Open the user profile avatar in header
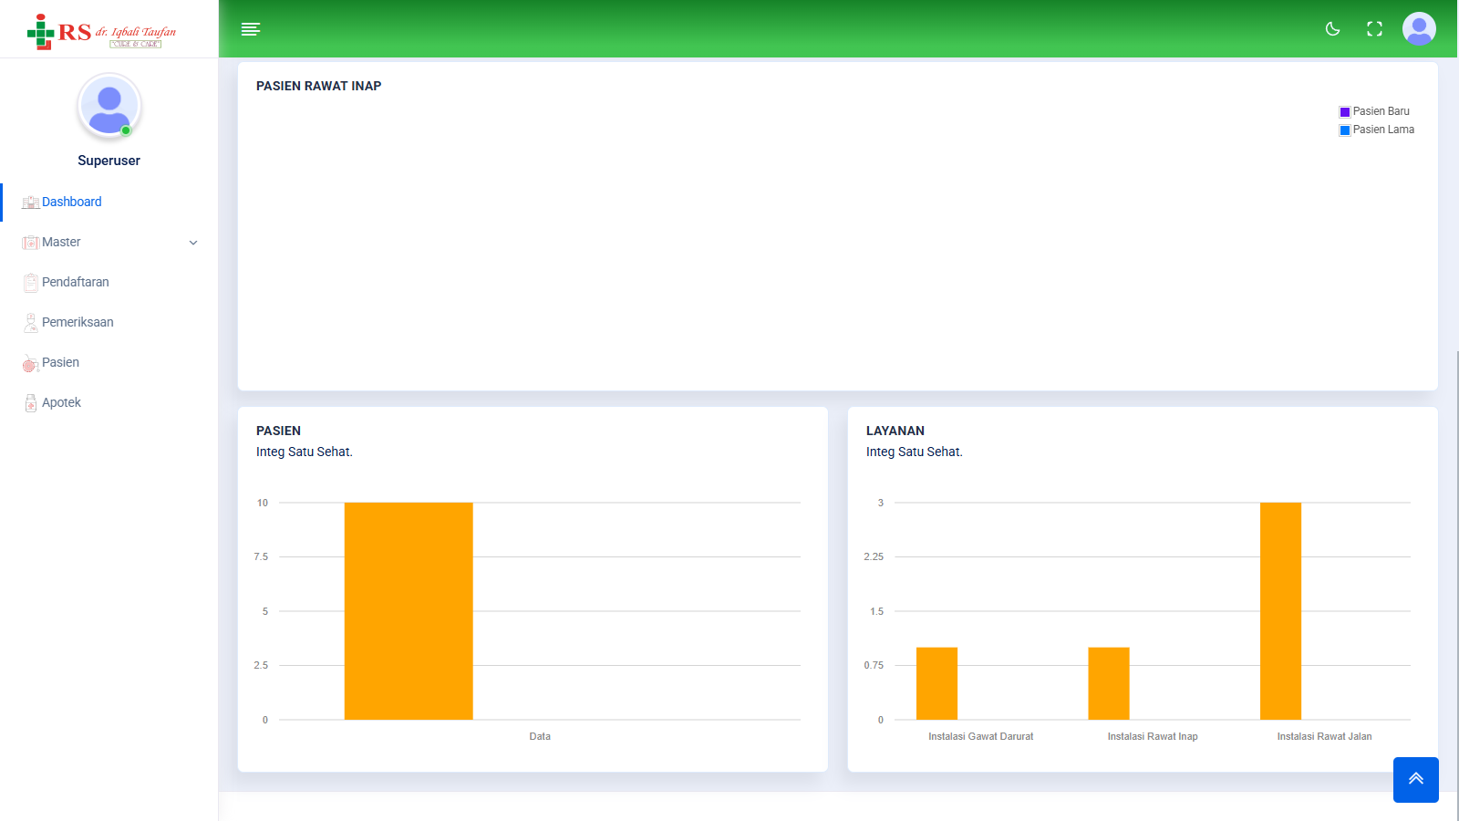This screenshot has height=821, width=1459. 1418,29
